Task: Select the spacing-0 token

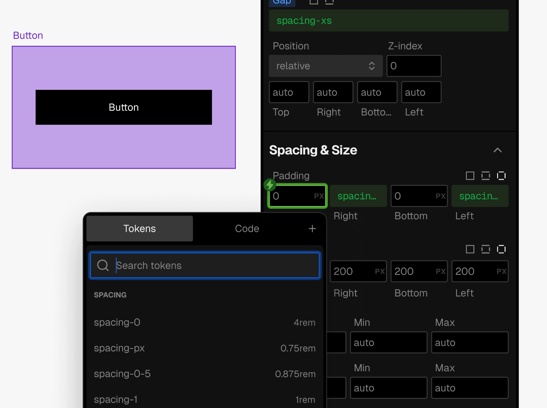Action: pos(205,322)
